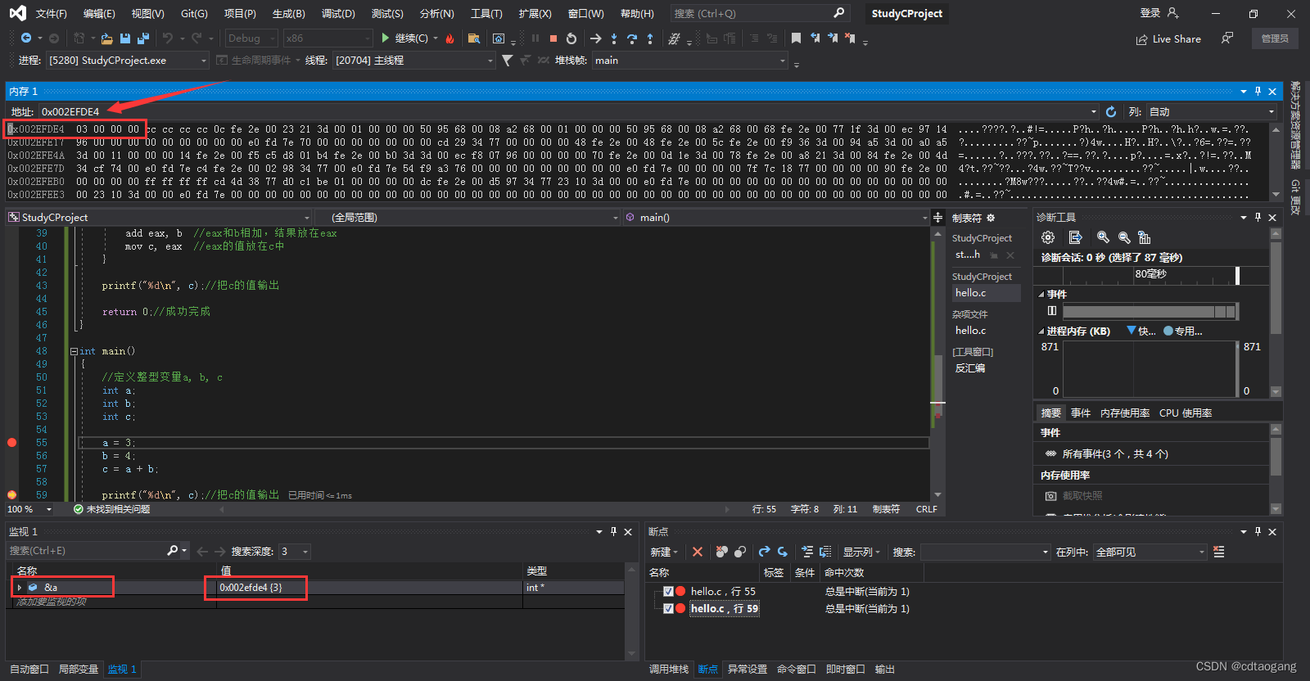
Task: Click the main search box 搜索 (Ctrl+Q)
Action: 759,14
